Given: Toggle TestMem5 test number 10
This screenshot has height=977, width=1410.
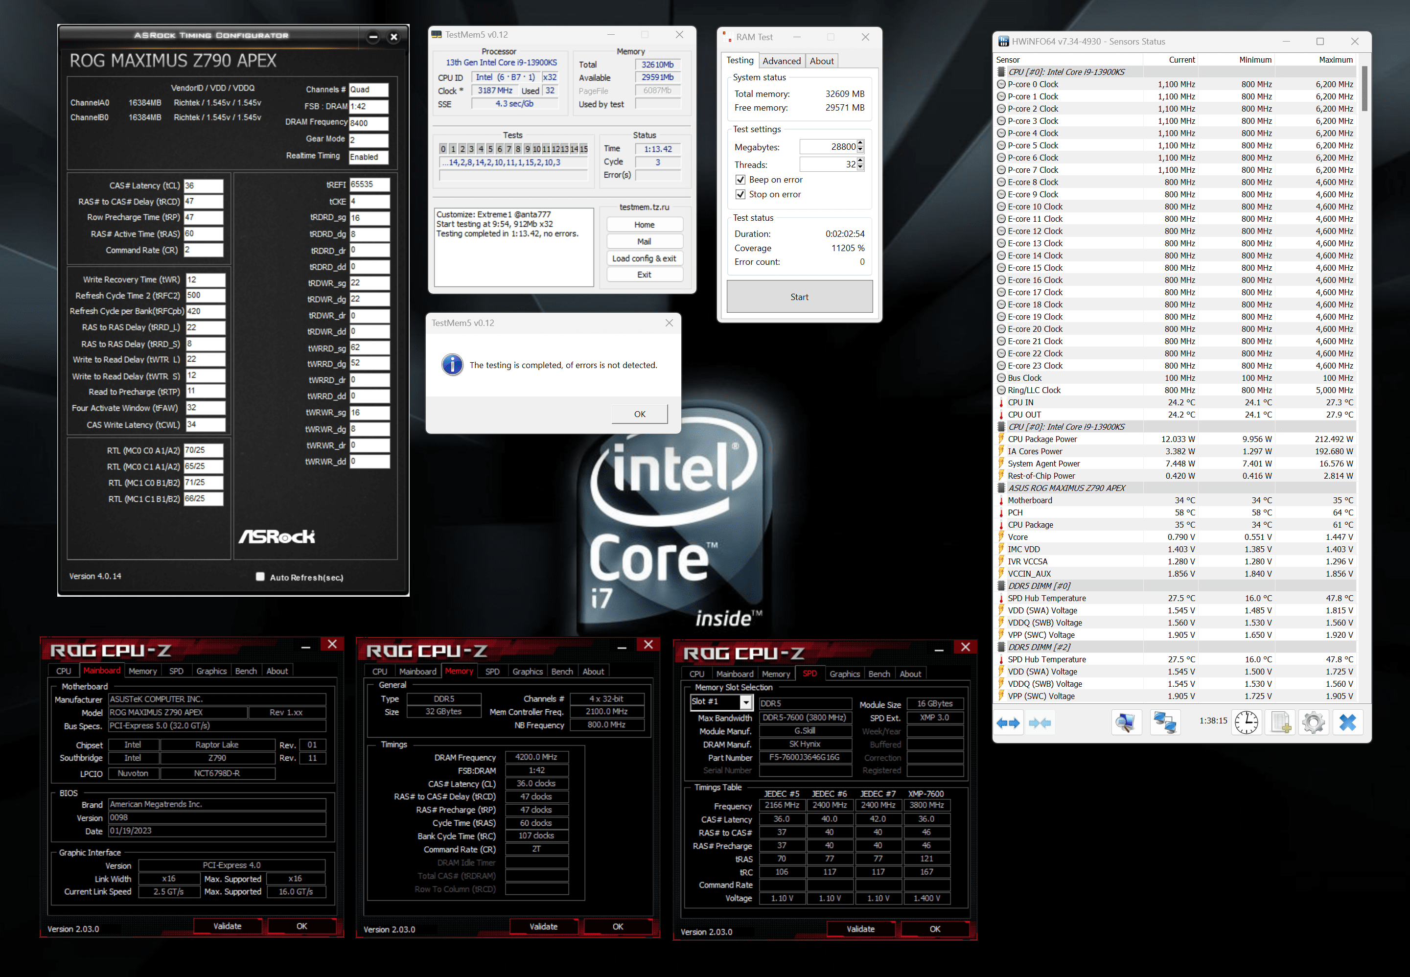Looking at the screenshot, I should click(x=537, y=149).
